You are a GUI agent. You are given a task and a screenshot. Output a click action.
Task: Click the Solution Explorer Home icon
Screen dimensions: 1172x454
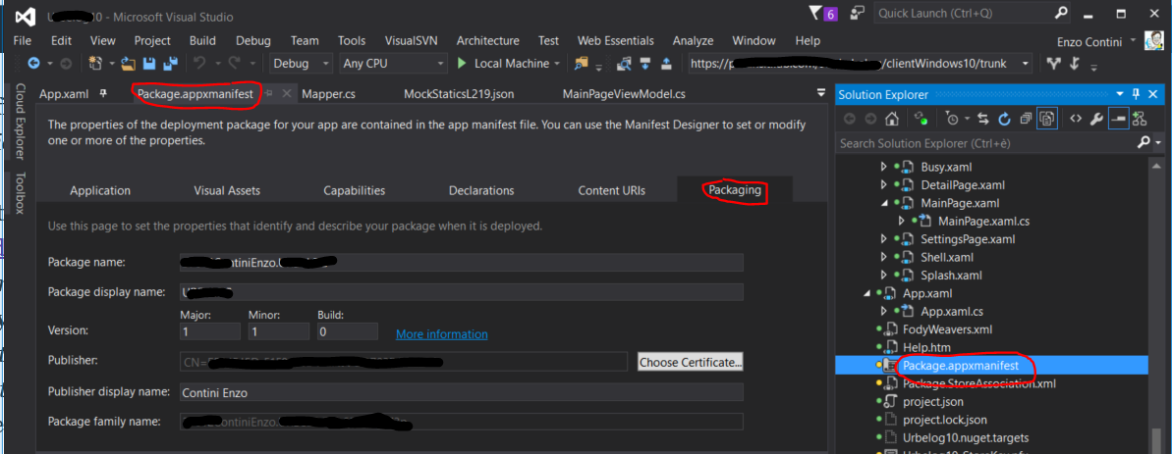[x=891, y=119]
